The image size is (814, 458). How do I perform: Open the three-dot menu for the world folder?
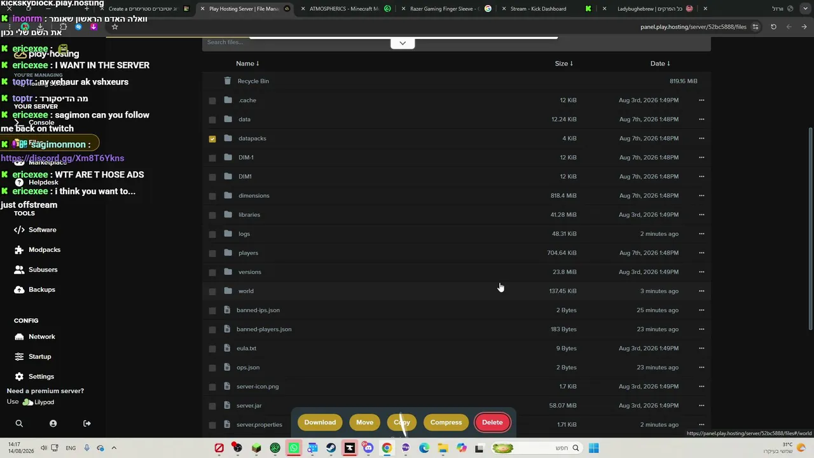point(701,291)
